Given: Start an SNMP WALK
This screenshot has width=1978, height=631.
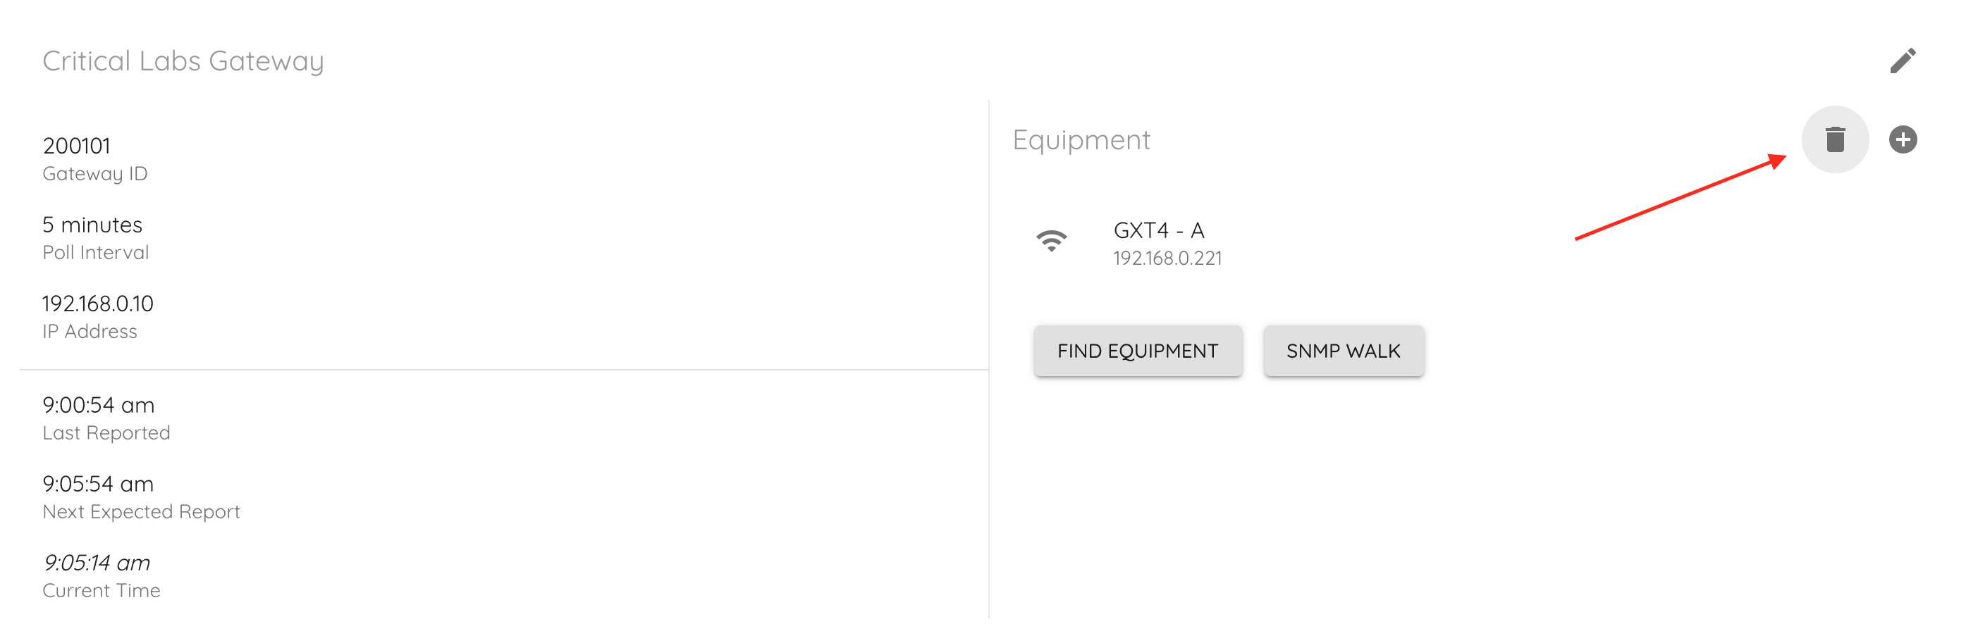Looking at the screenshot, I should pyautogui.click(x=1343, y=351).
